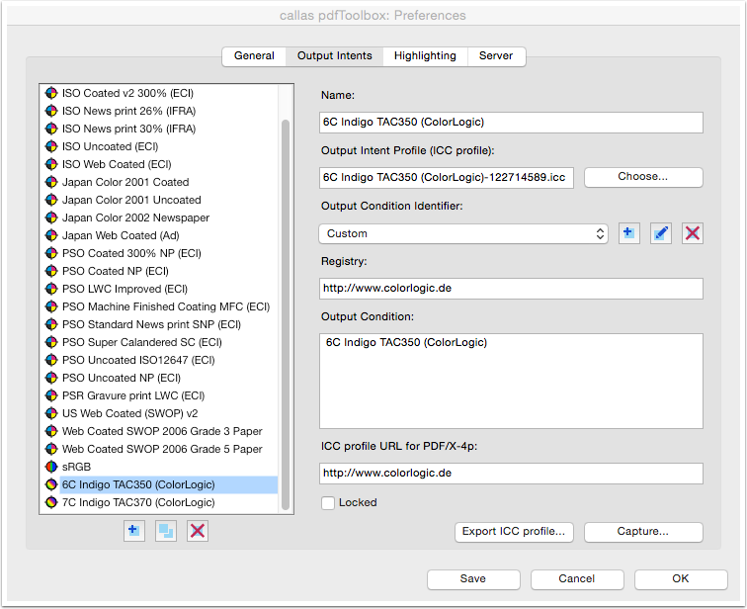Image resolution: width=747 pixels, height=609 pixels.
Task: Select the sRGB output intent
Action: click(x=161, y=467)
